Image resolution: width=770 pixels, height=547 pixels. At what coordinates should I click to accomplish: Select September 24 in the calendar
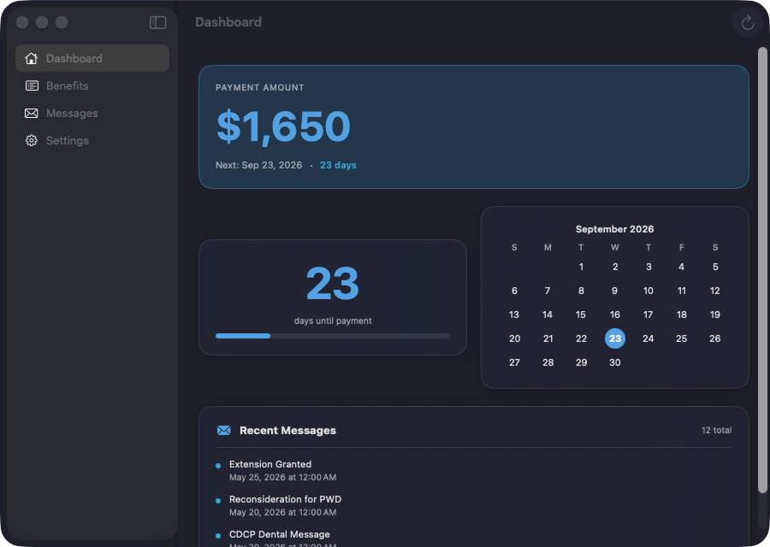tap(649, 338)
